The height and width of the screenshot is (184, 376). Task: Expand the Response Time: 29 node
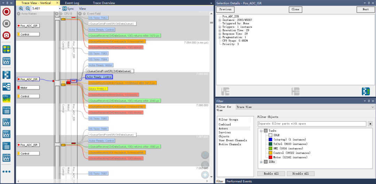(x=220, y=34)
